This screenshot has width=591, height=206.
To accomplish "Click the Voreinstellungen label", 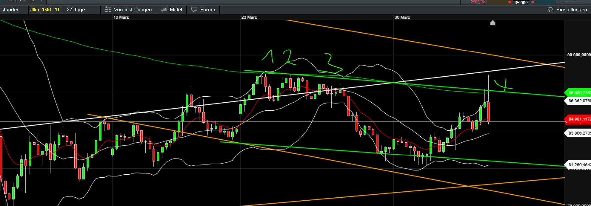I will pyautogui.click(x=133, y=10).
